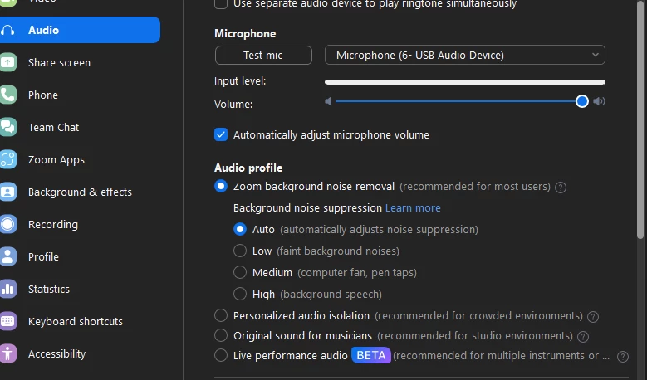Select Low noise suppression
The width and height of the screenshot is (647, 380).
240,251
